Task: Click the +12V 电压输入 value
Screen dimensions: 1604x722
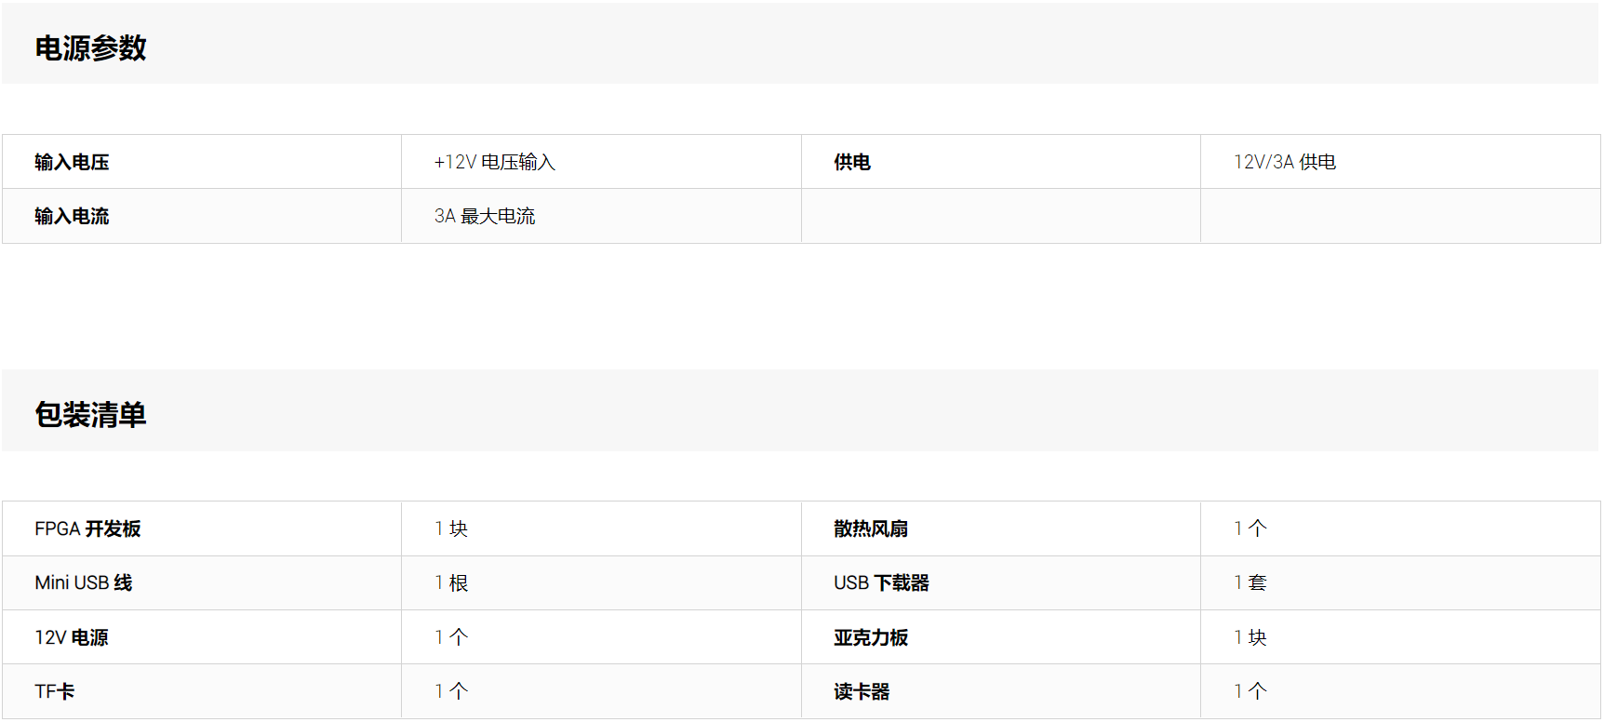Action: point(494,163)
